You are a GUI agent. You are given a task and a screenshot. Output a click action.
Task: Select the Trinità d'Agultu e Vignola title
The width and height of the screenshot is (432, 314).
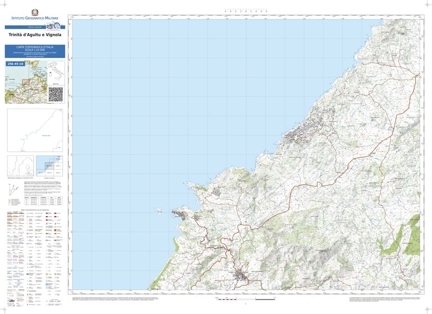[x=35, y=35]
